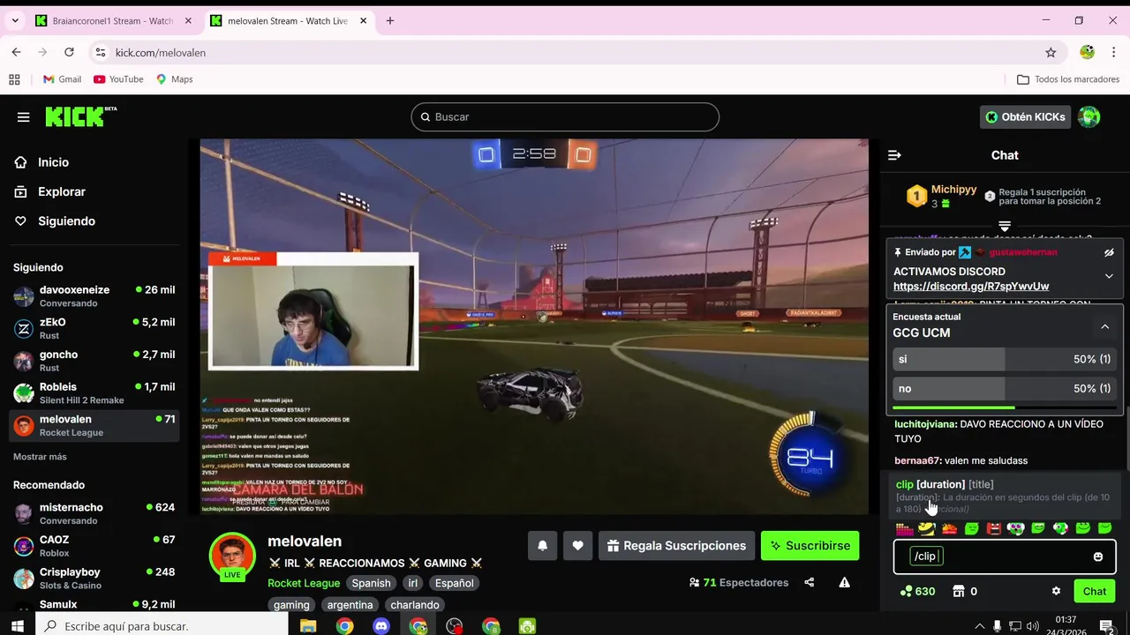Viewport: 1130px width, 635px height.
Task: Click the Spanish tag
Action: 371,583
